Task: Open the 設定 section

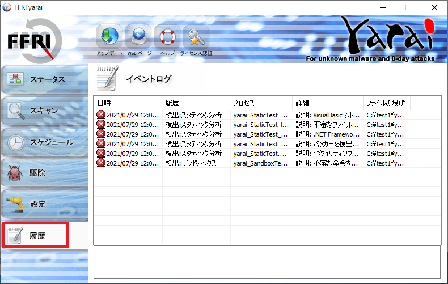Action: pyautogui.click(x=45, y=205)
